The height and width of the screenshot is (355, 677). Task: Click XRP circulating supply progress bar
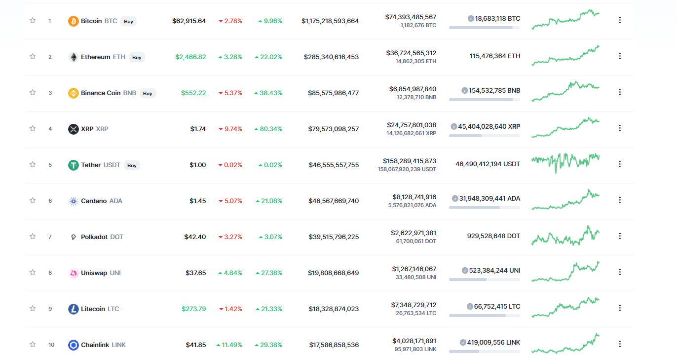click(x=484, y=136)
